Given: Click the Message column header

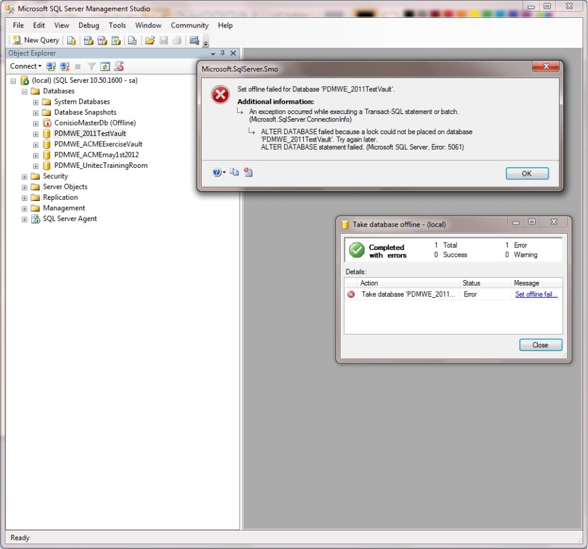Looking at the screenshot, I should tap(537, 283).
